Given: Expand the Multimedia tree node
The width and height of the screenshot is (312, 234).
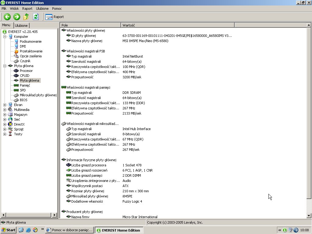Looking at the screenshot, I should coord(5,110).
